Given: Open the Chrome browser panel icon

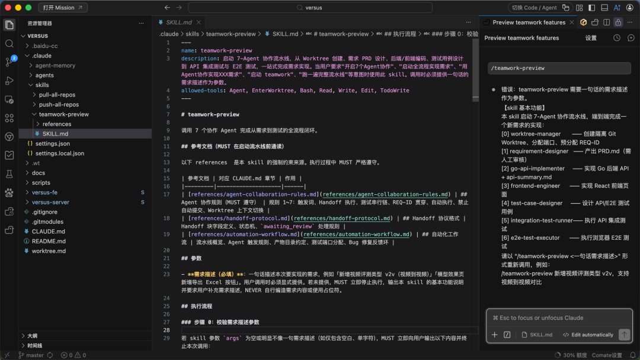Looking at the screenshot, I should [x=9, y=137].
